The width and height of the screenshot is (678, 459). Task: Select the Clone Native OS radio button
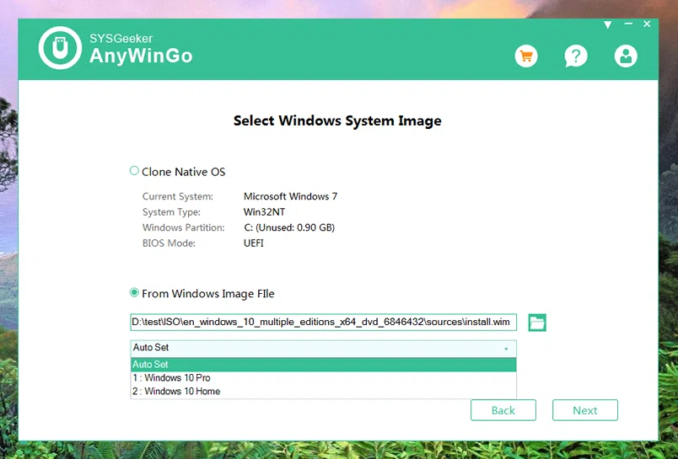[x=134, y=171]
